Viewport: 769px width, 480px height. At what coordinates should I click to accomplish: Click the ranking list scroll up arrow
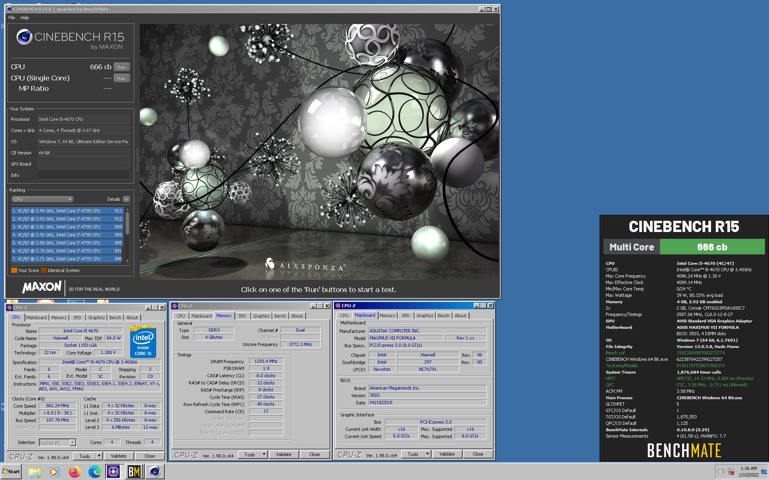point(127,210)
